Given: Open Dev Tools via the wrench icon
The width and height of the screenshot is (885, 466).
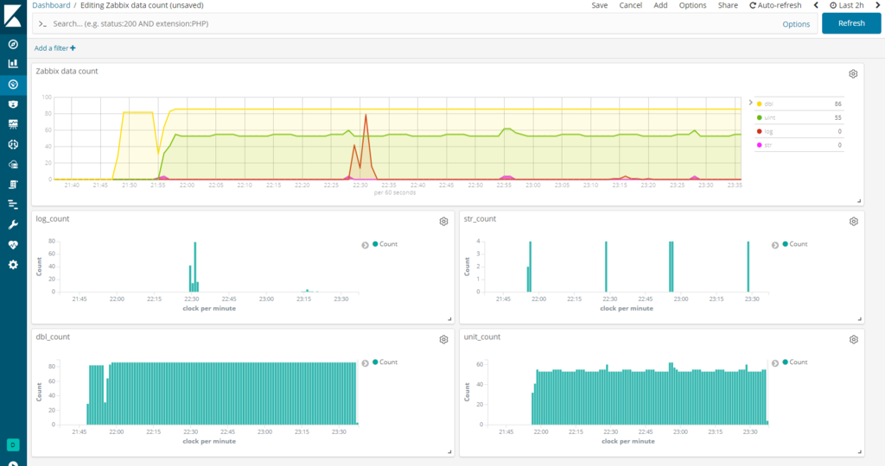Looking at the screenshot, I should point(13,225).
